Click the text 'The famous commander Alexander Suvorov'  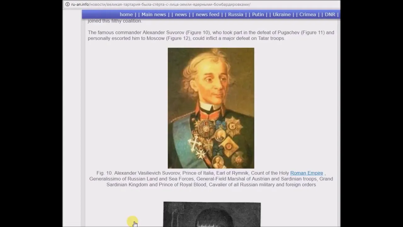136,32
